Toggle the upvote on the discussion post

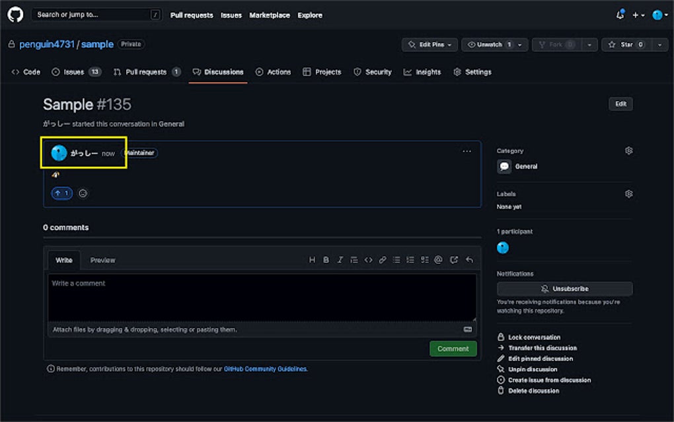[x=61, y=192]
